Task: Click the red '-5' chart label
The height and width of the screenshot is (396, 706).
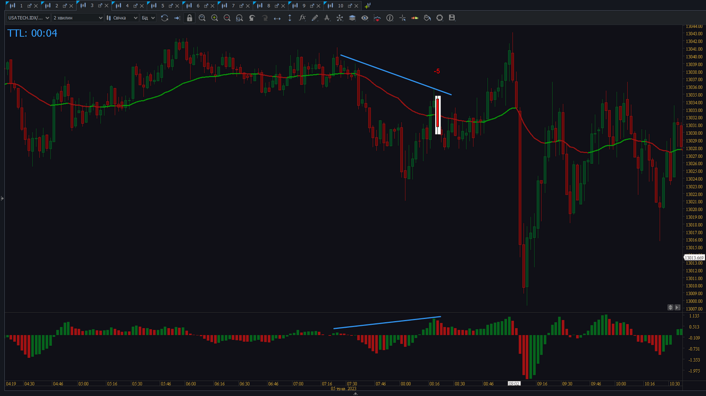Action: [x=437, y=72]
